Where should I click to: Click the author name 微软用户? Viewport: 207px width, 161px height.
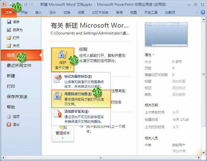[x=178, y=145]
